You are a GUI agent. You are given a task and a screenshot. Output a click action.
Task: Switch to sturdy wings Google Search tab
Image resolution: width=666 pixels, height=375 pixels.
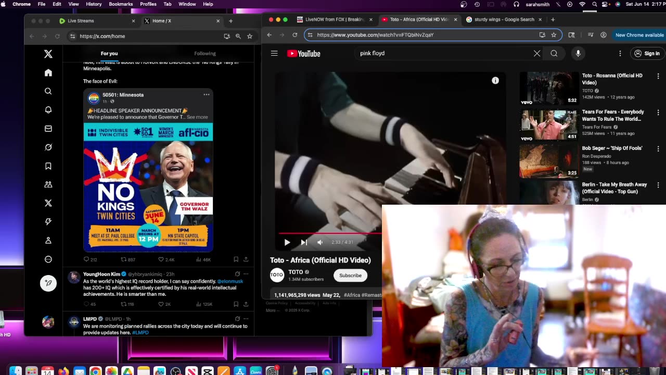point(504,19)
